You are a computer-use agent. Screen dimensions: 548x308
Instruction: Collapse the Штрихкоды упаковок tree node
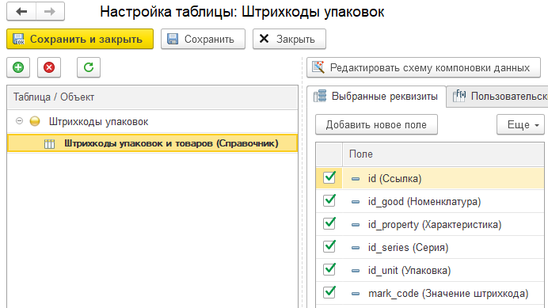point(20,121)
